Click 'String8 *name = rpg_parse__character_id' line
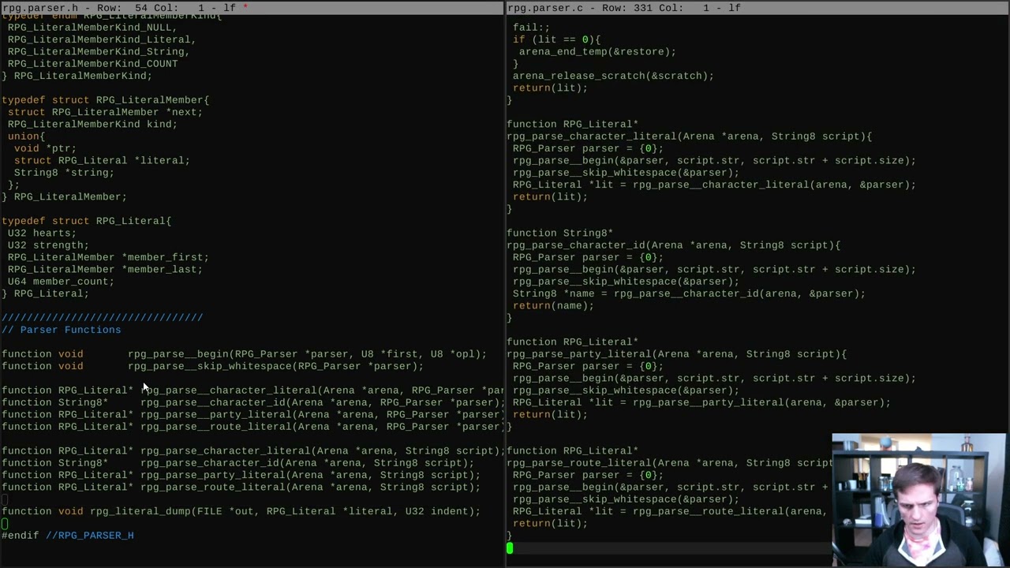 [689, 293]
